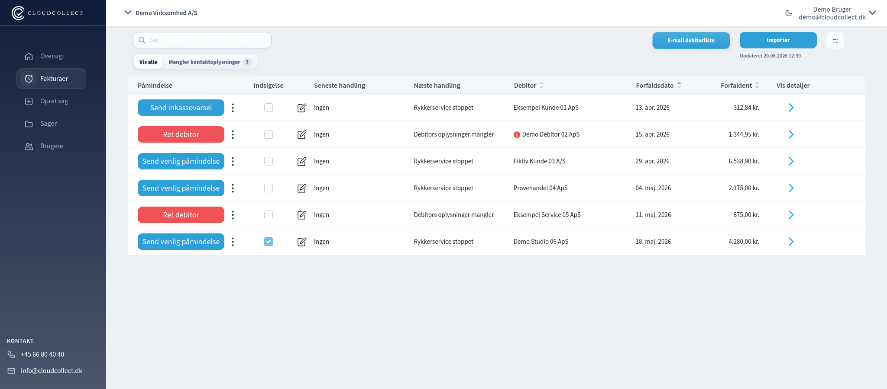The image size is (887, 389).
Task: Show details for Prøvehandel 04 ApS
Action: [x=791, y=188]
